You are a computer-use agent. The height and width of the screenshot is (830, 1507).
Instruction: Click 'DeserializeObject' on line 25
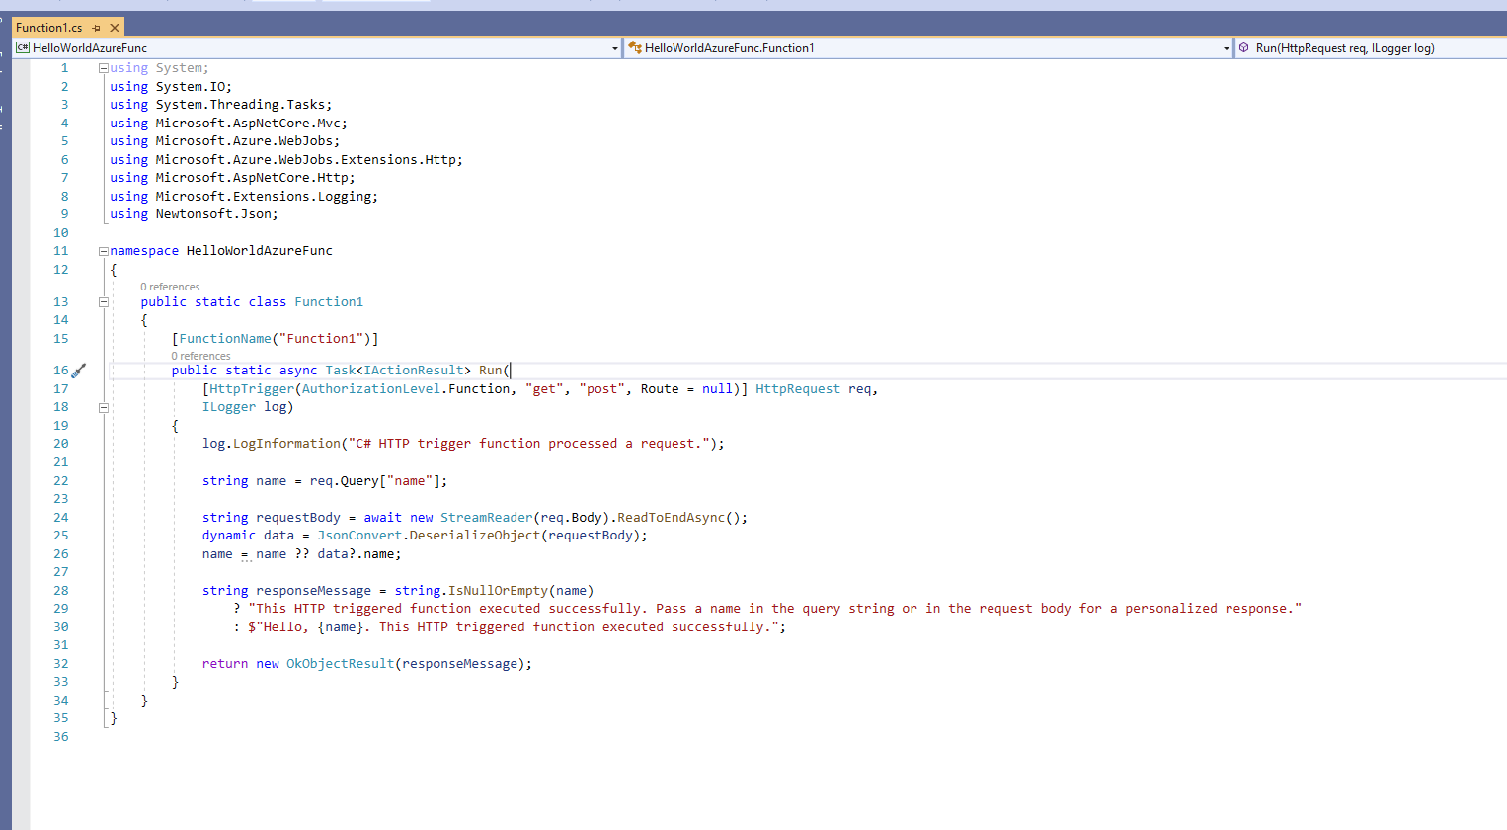tap(475, 536)
